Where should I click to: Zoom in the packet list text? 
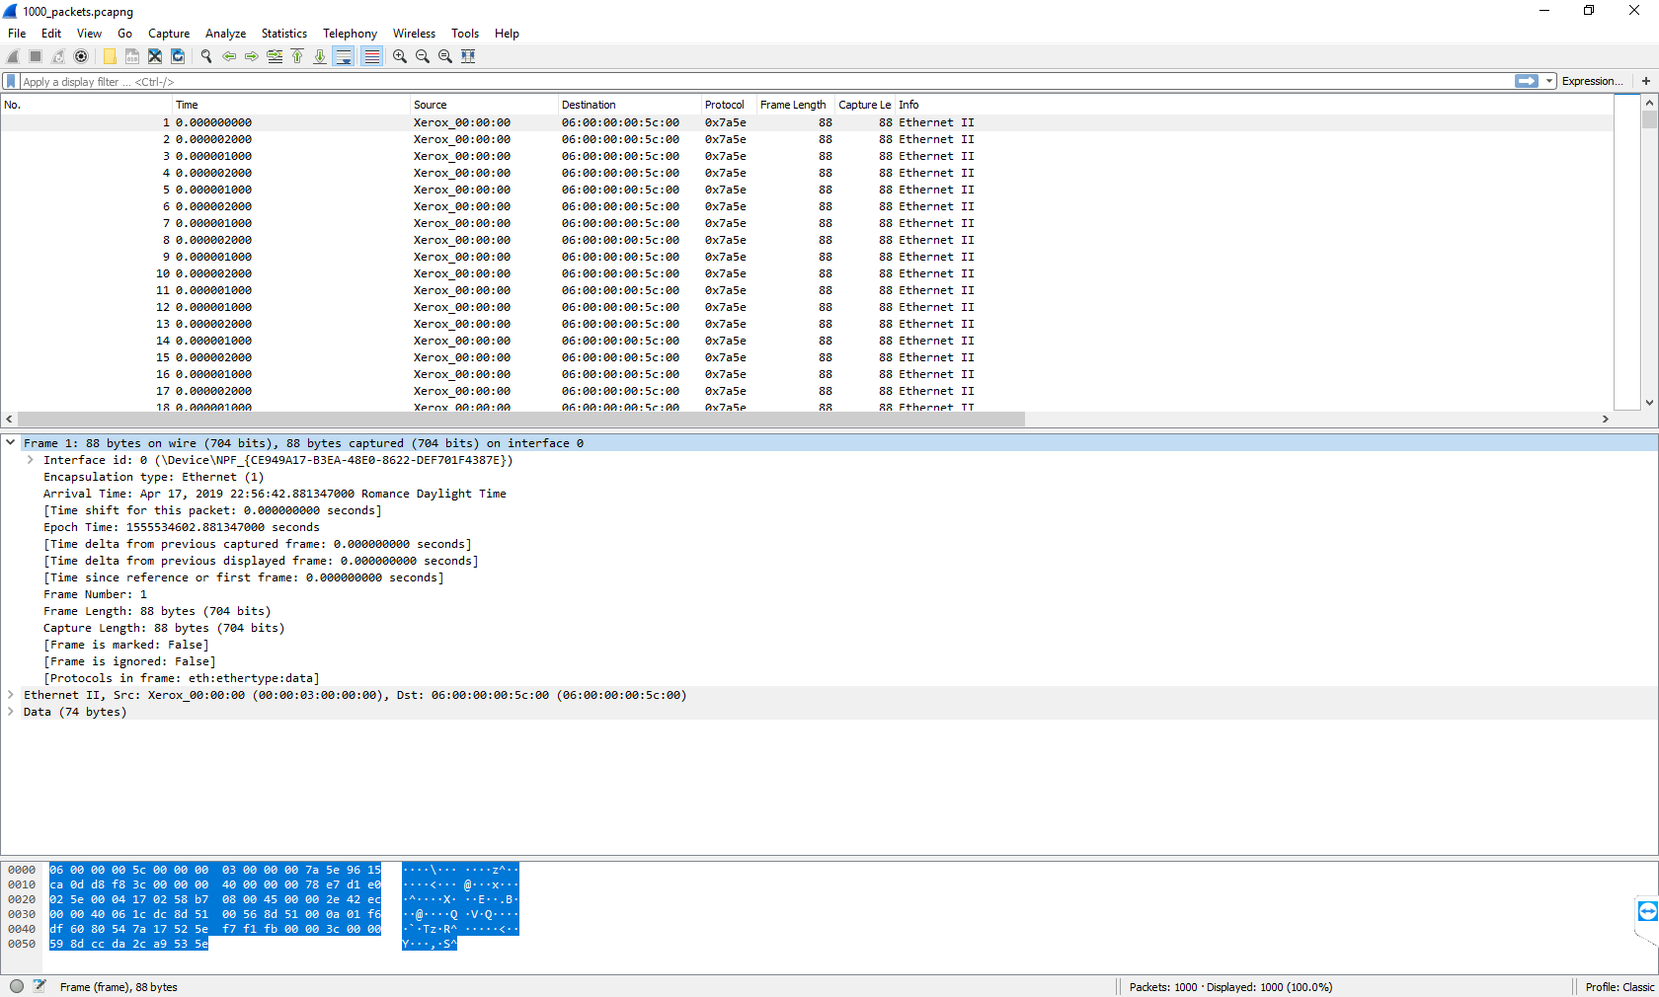click(x=400, y=56)
